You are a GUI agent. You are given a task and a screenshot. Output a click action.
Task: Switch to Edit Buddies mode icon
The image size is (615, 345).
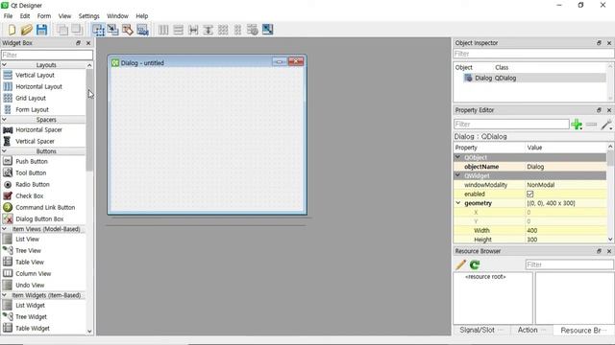[x=128, y=30]
